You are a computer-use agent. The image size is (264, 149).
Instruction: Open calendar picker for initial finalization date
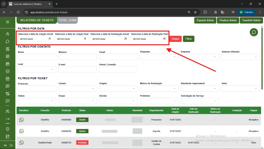(x=126, y=39)
